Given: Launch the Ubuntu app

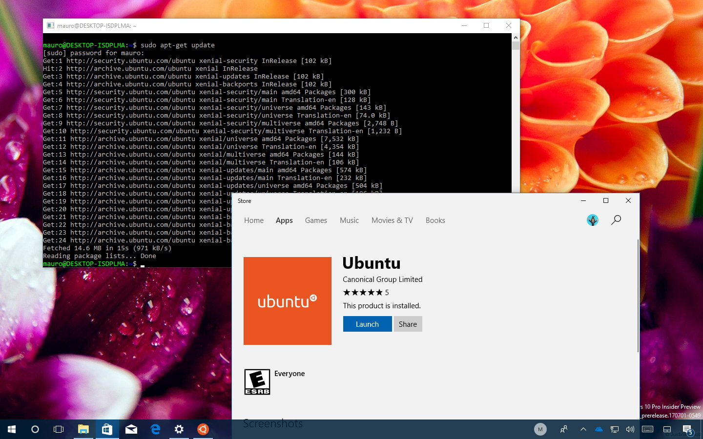Looking at the screenshot, I should click(x=368, y=324).
